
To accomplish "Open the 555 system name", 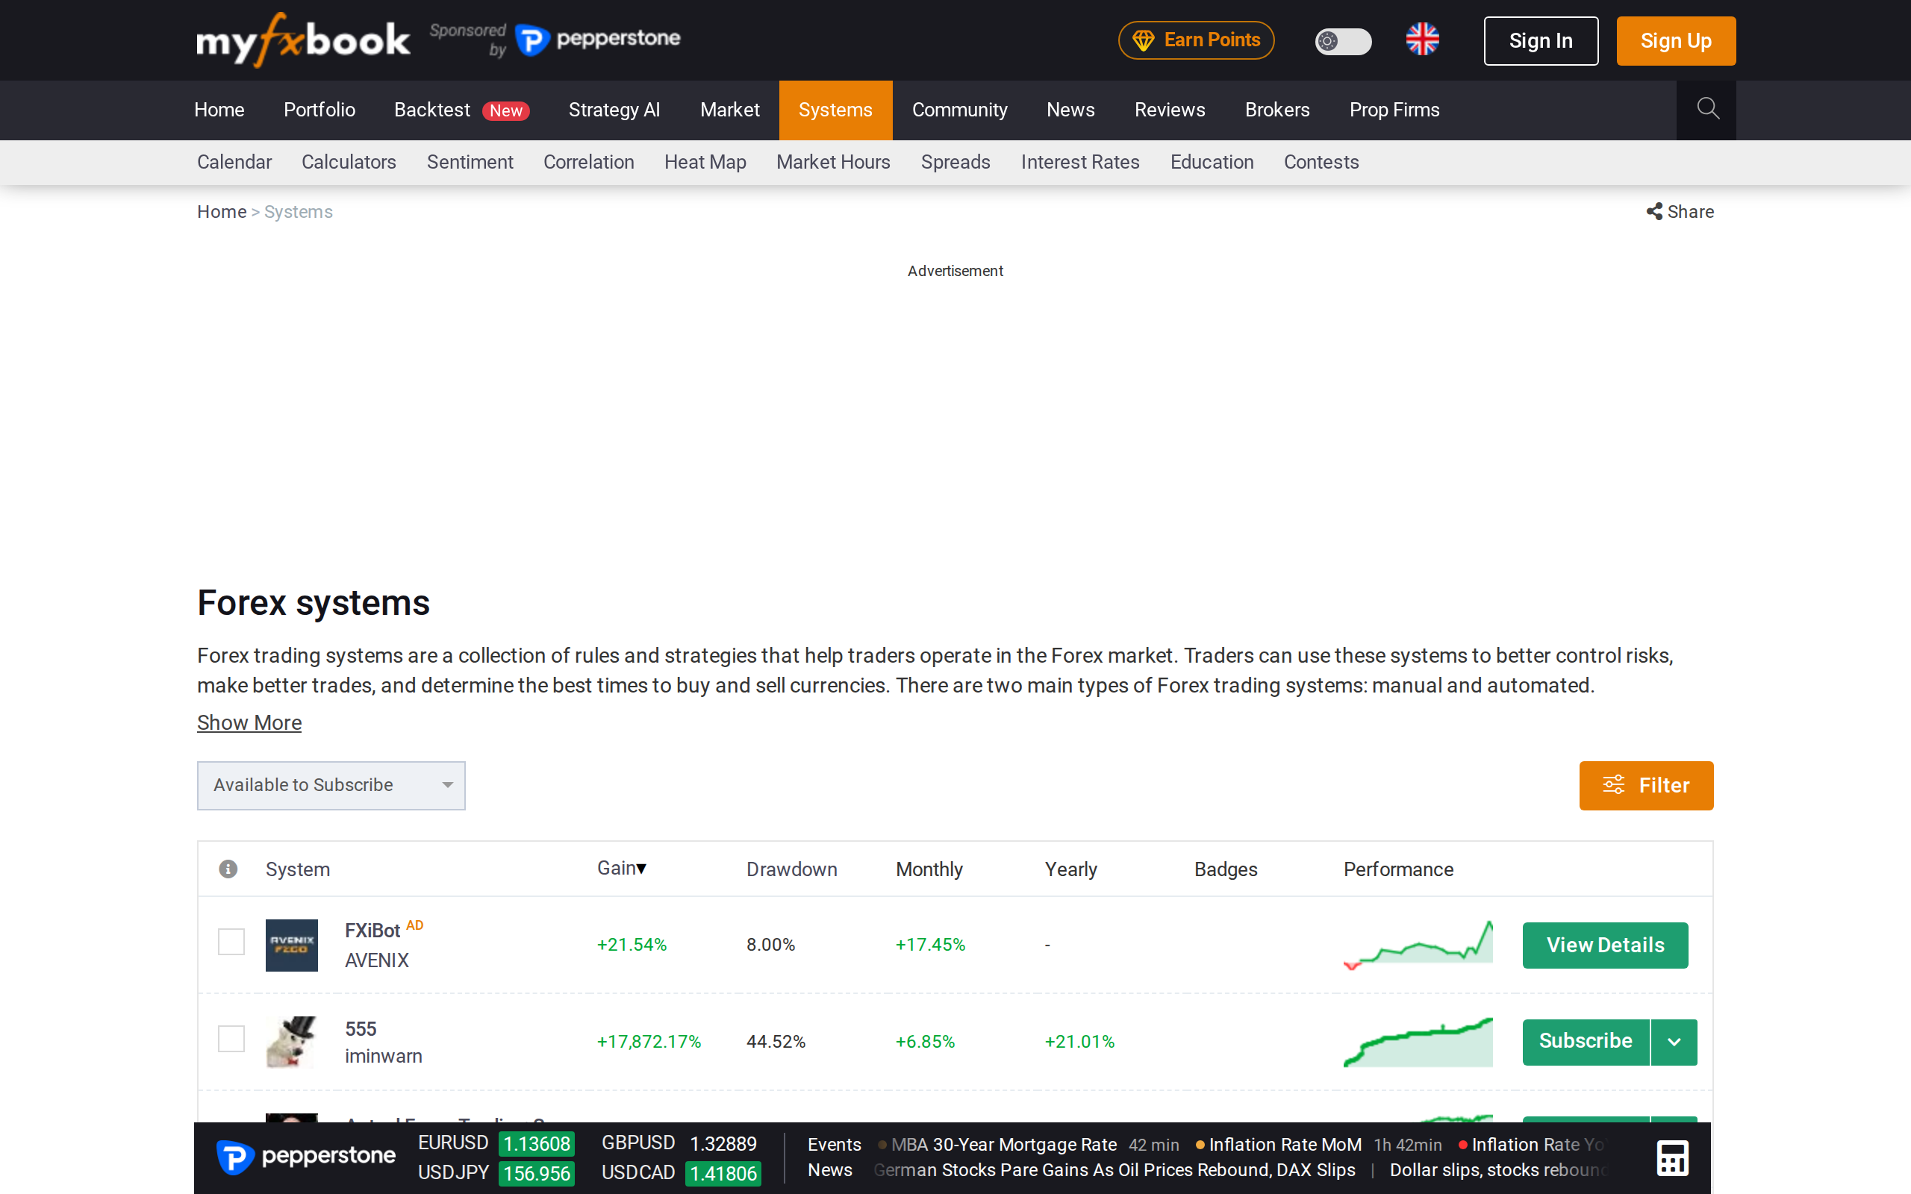I will [x=360, y=1029].
